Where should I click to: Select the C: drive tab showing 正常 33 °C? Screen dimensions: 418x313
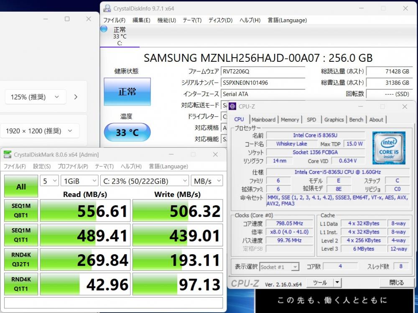(120, 36)
